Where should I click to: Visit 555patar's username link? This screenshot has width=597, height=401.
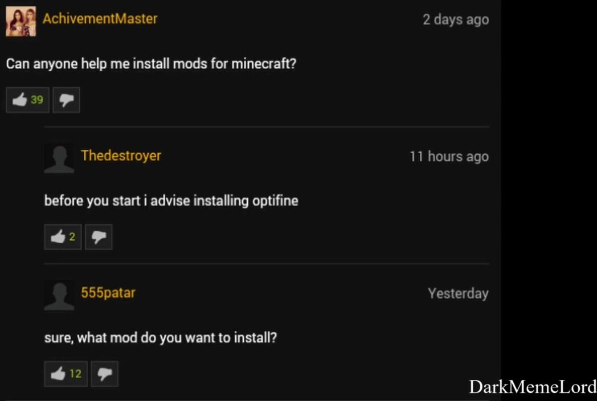tap(108, 293)
